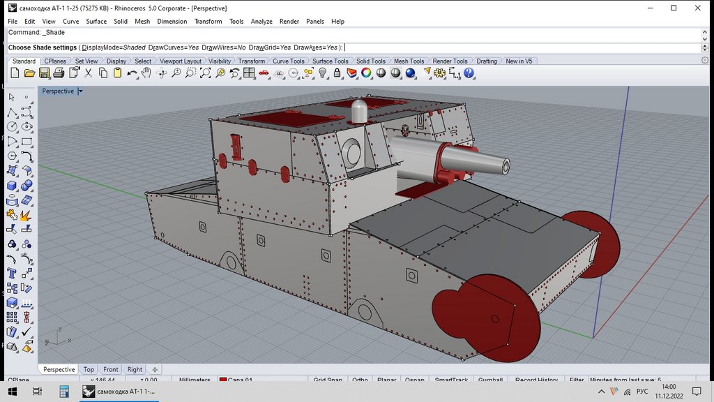
Task: Open toolbar options gear at tab row end
Action: pos(704,61)
